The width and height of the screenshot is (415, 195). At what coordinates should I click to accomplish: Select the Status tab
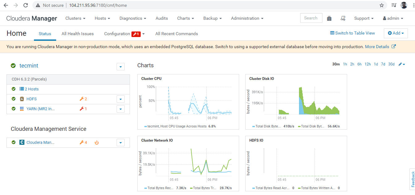point(45,34)
